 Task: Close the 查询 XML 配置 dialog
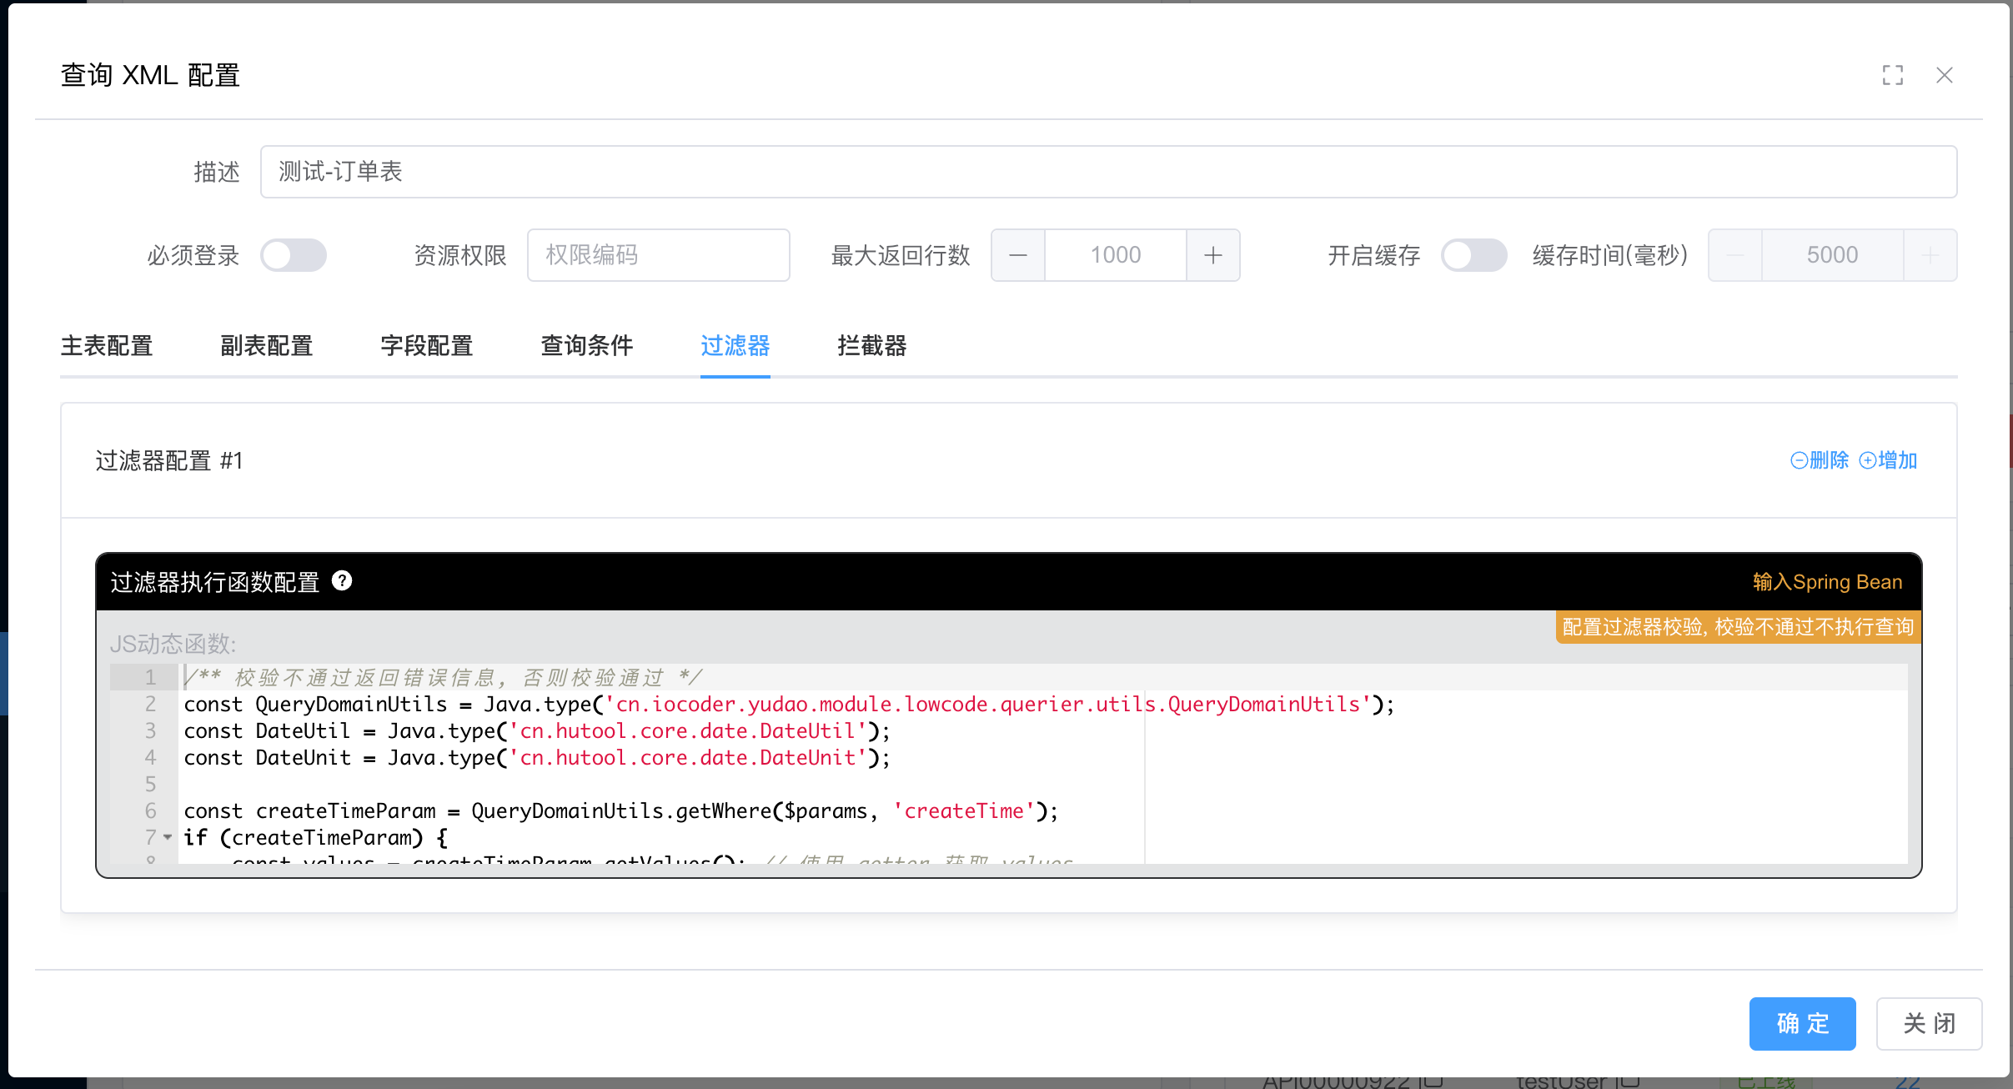pyautogui.click(x=1944, y=75)
